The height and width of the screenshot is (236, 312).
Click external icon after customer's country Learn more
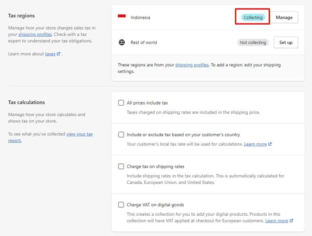click(x=270, y=144)
